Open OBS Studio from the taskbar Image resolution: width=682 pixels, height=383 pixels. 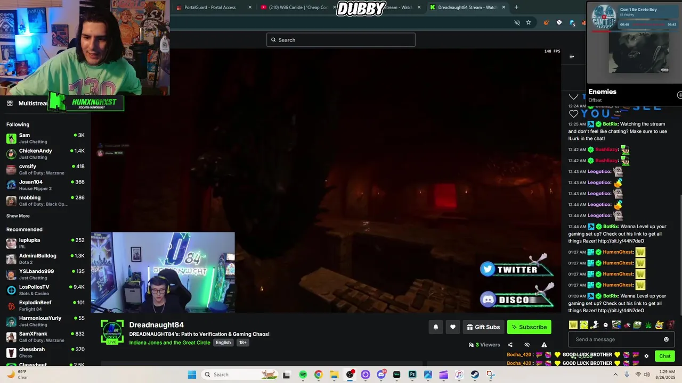click(x=350, y=374)
